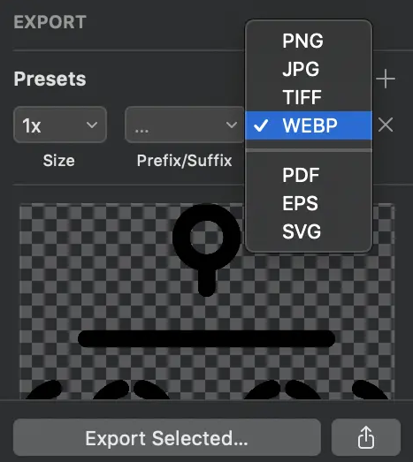Click the export preview thumbnail

(x=207, y=301)
